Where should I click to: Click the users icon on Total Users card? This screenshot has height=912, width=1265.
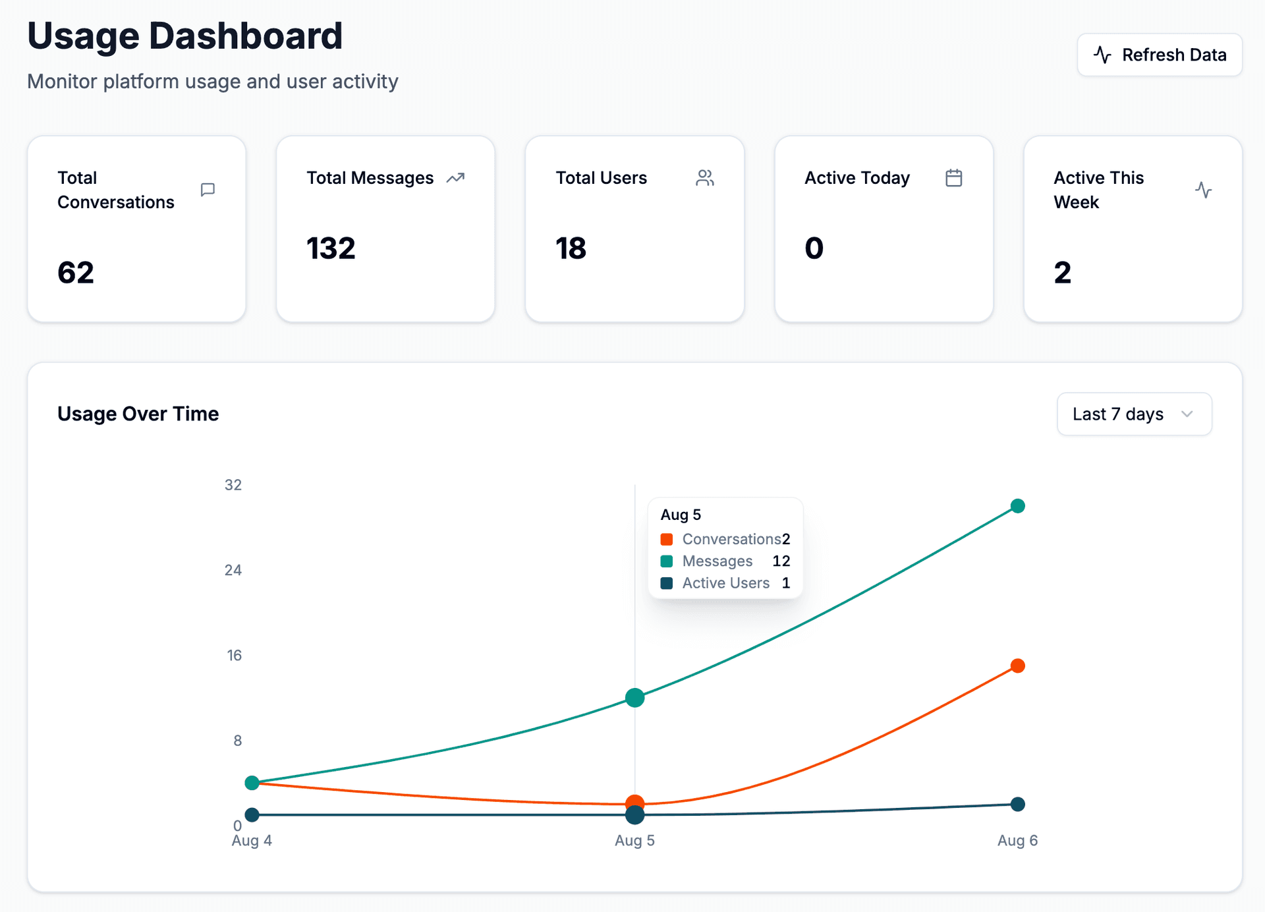point(704,178)
